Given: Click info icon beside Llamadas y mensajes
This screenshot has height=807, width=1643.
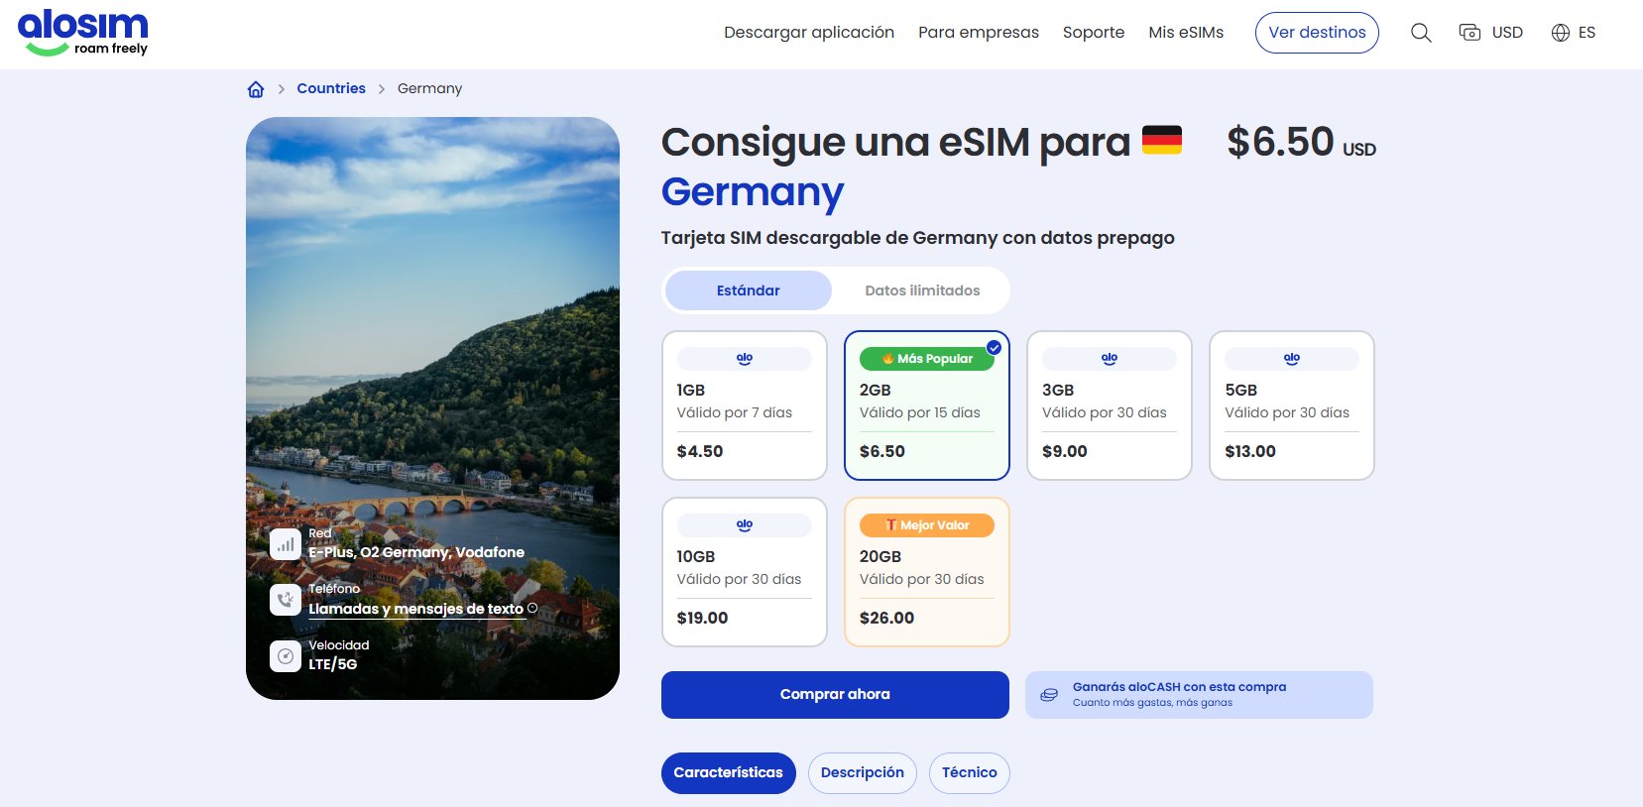Looking at the screenshot, I should point(532,608).
